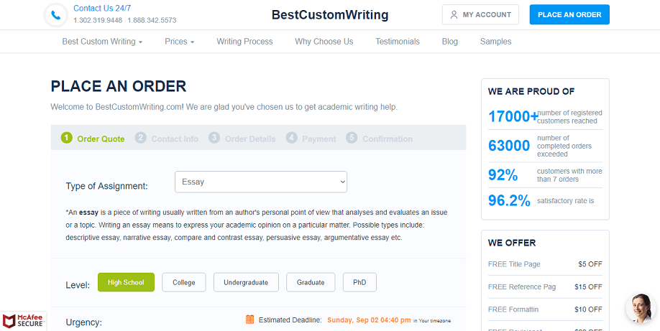Pick the PhD level option
This screenshot has height=331, width=660.
coord(359,282)
